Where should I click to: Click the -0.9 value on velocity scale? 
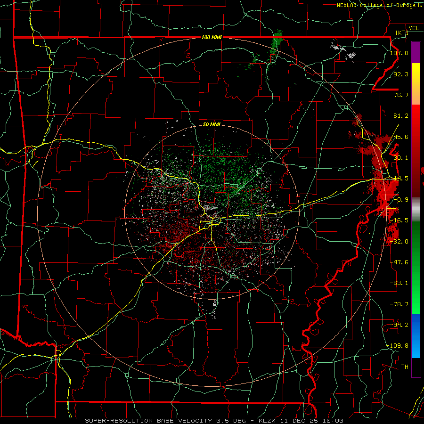401,200
